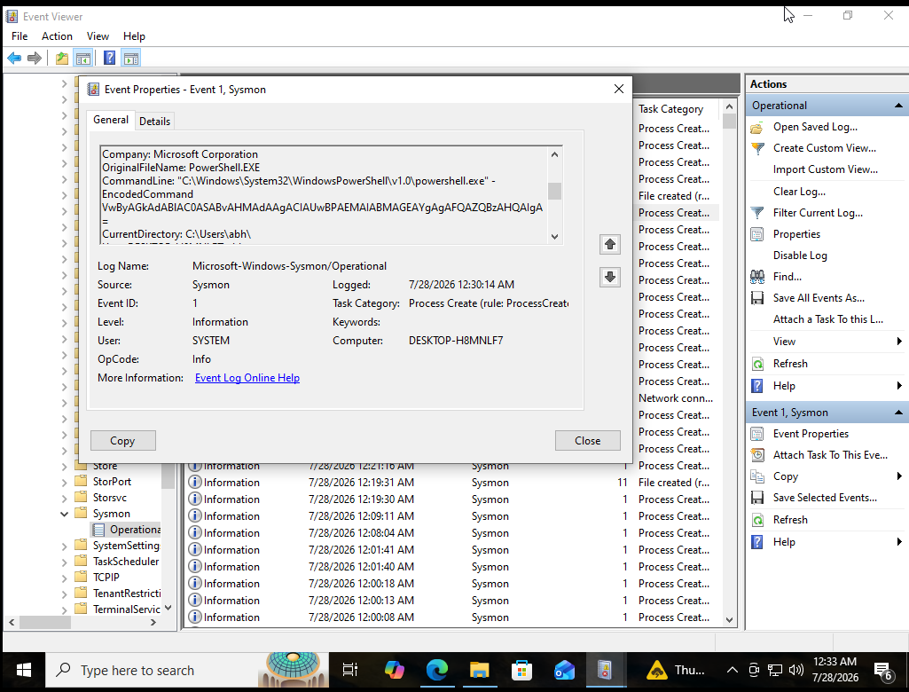Show the next event with the down arrow
909x692 pixels.
(x=610, y=277)
